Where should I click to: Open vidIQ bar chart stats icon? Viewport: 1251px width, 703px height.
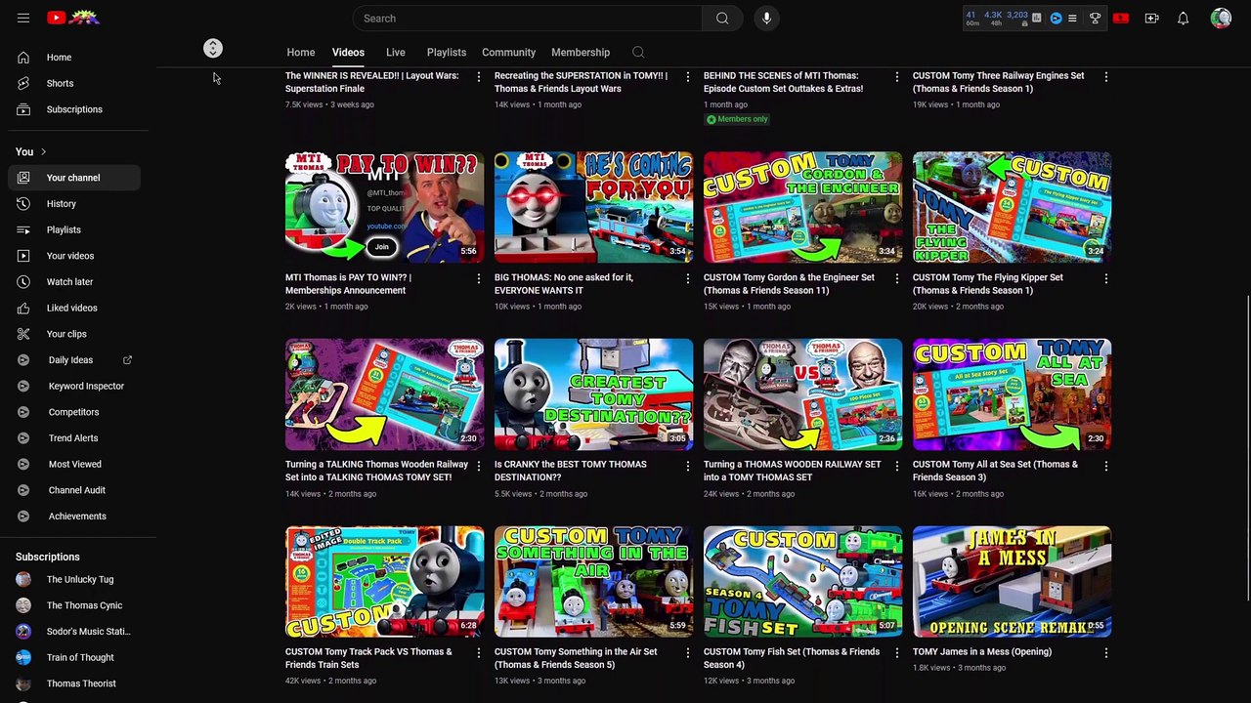1037,18
